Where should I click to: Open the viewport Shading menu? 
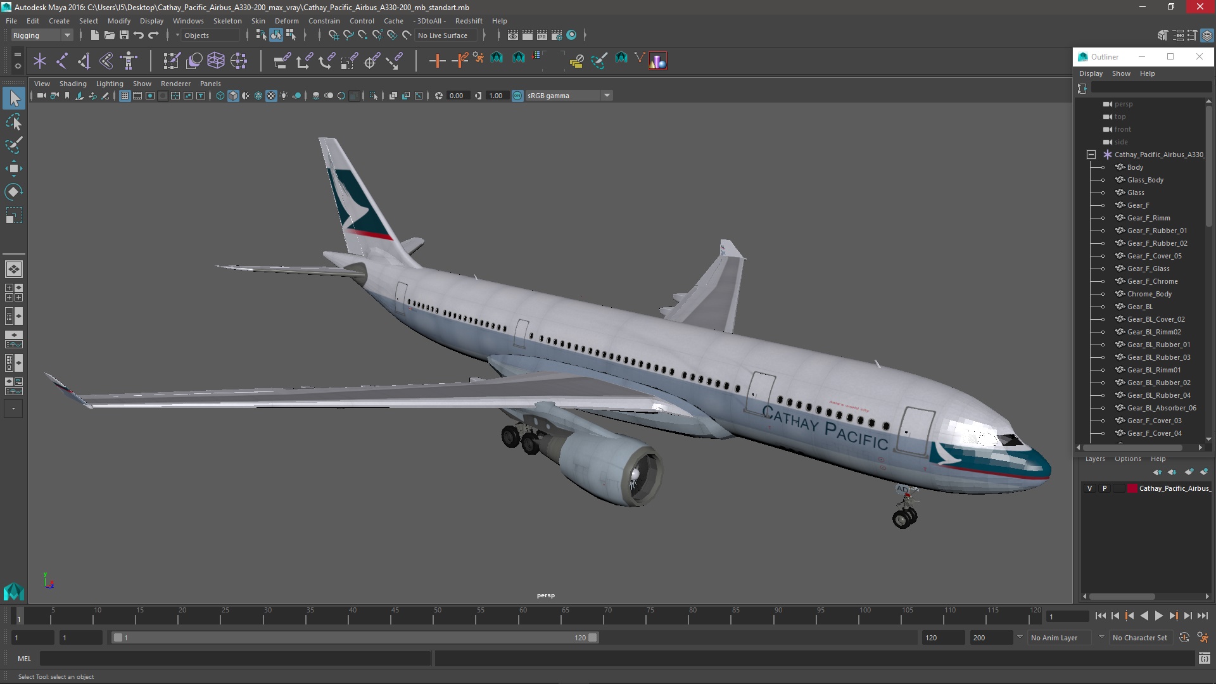pos(73,84)
